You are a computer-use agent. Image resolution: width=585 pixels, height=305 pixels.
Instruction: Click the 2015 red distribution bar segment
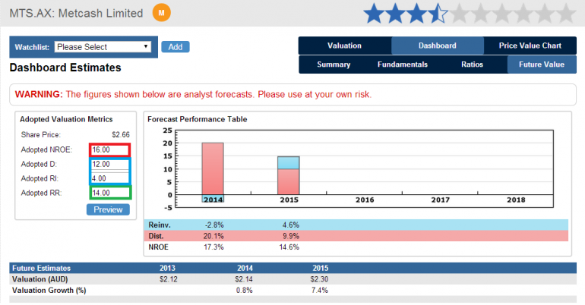tap(289, 182)
